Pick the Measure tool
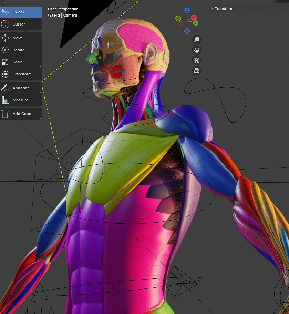The height and width of the screenshot is (314, 289). point(21,100)
